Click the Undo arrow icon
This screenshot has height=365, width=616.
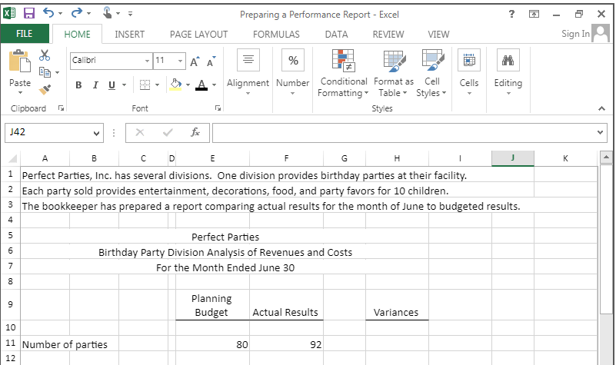click(48, 13)
